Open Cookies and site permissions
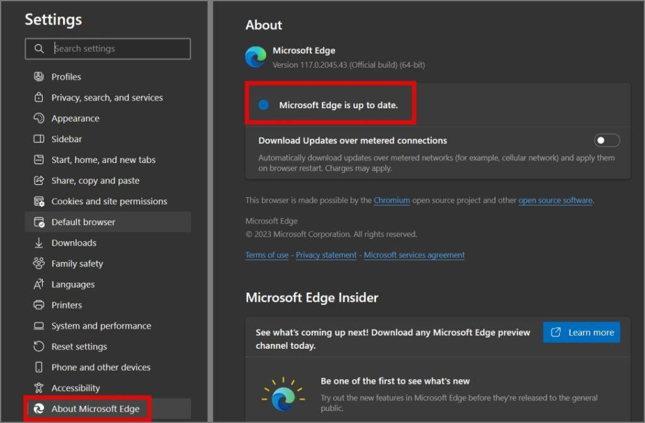645x423 pixels. [x=108, y=201]
